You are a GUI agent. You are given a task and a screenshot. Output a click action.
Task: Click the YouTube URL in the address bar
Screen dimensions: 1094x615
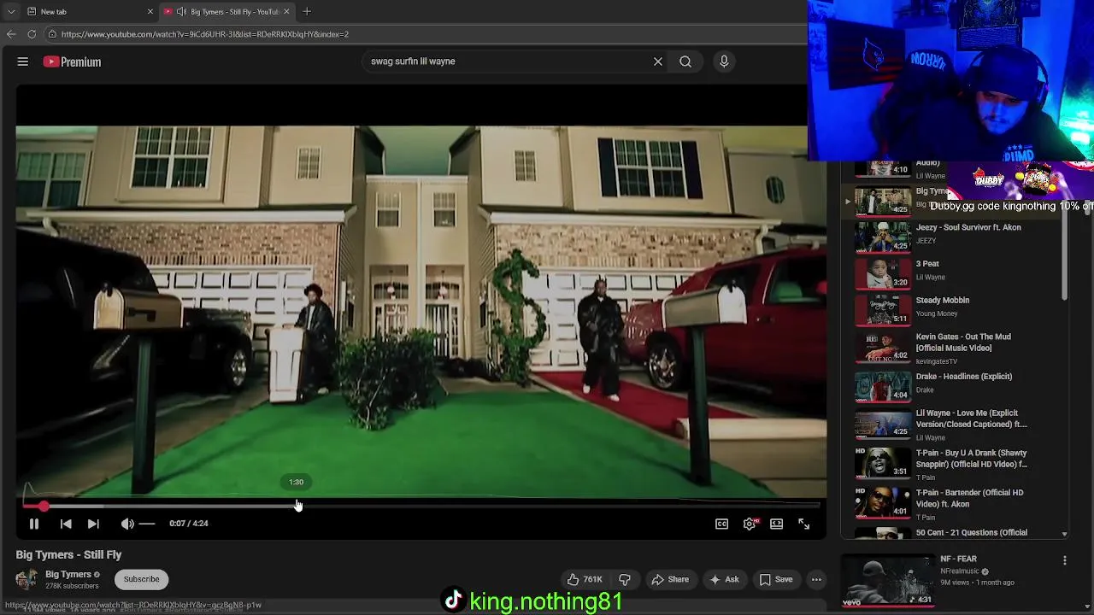(205, 34)
